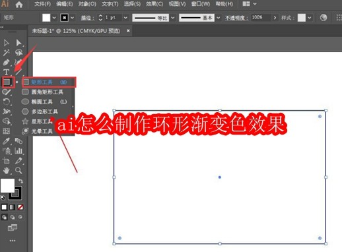Choose 圆角矩形工具 from flyout
This screenshot has width=342, height=252.
click(48, 92)
